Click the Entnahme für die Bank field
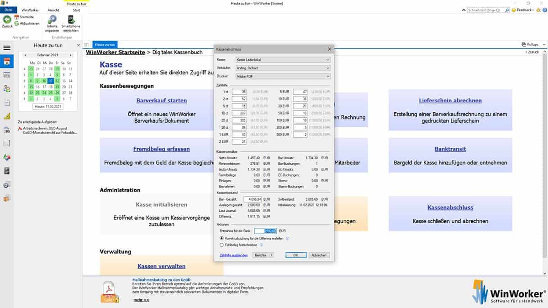The width and height of the screenshot is (548, 308). click(265, 231)
